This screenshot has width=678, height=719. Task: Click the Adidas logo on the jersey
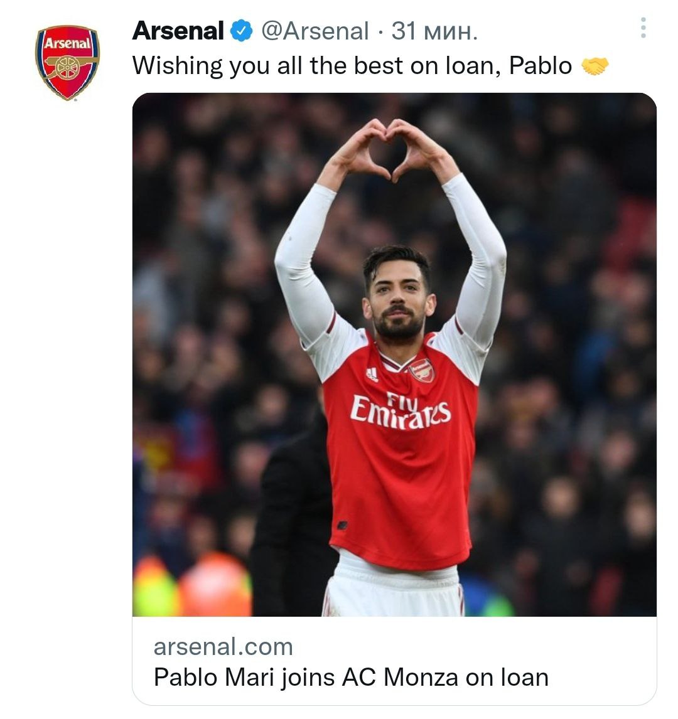point(372,374)
